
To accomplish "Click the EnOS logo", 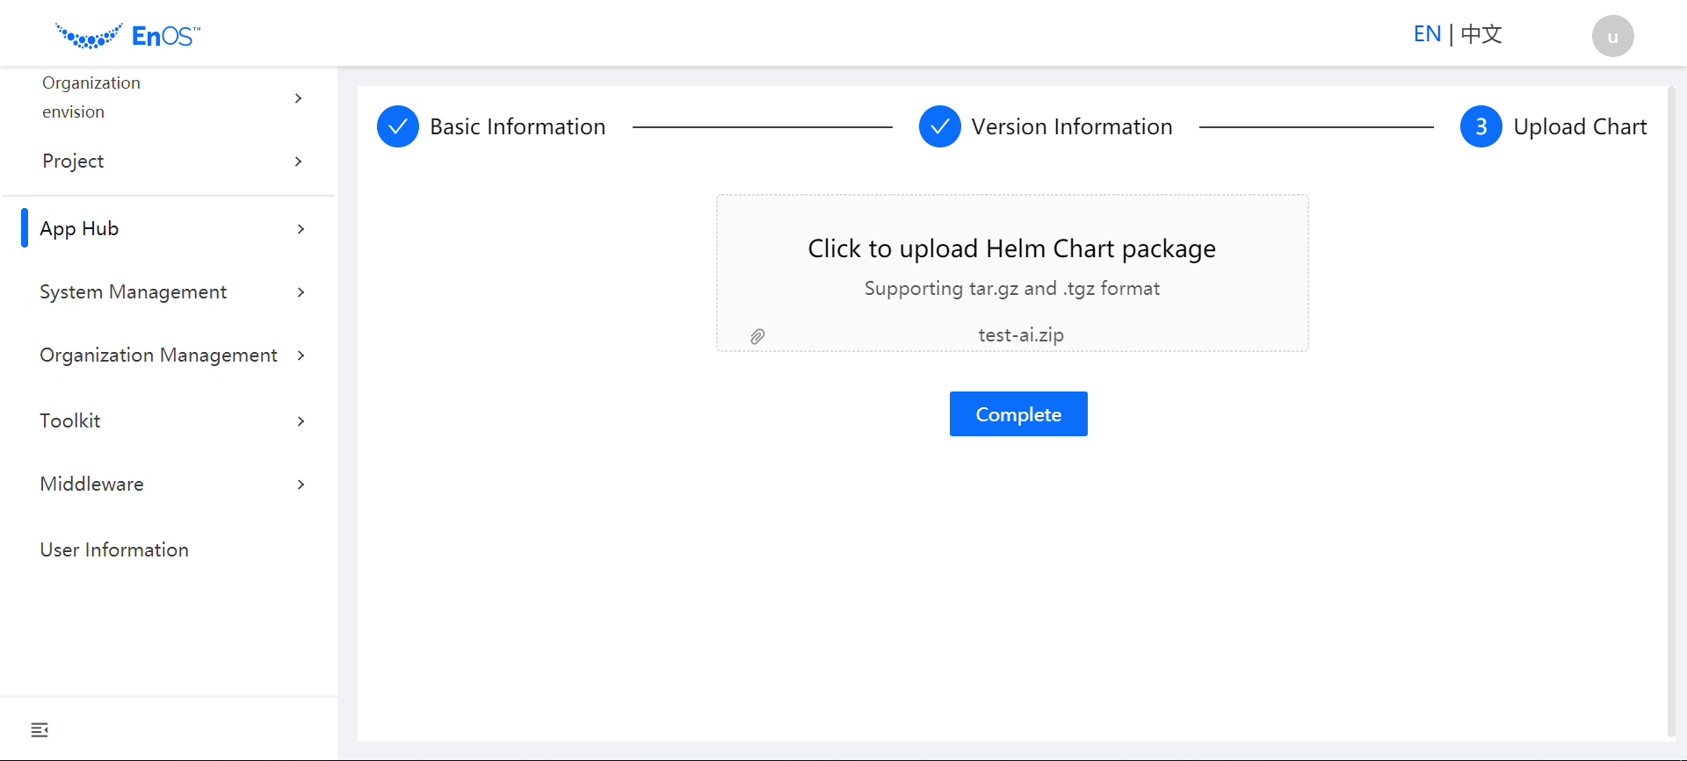I will (x=128, y=36).
